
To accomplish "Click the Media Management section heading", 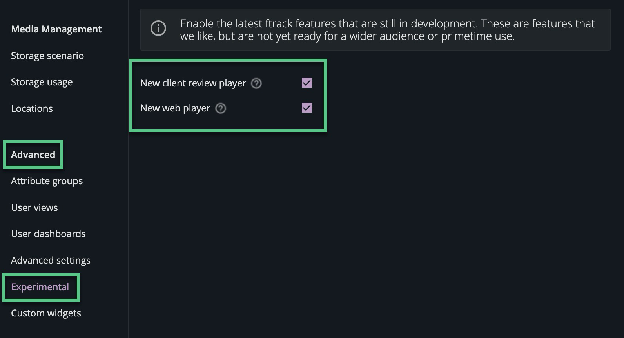I will 56,29.
